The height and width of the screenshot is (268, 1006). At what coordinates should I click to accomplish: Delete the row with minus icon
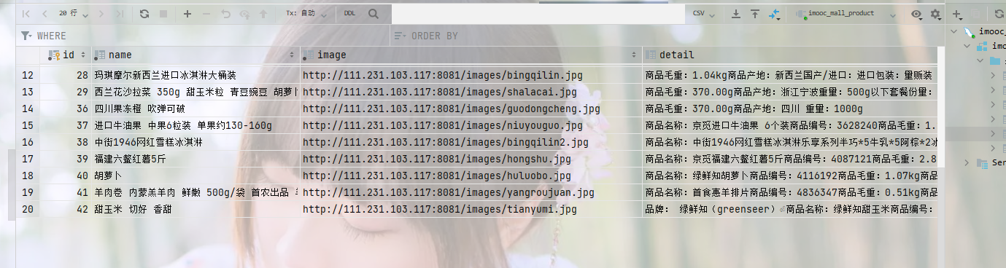coord(206,14)
